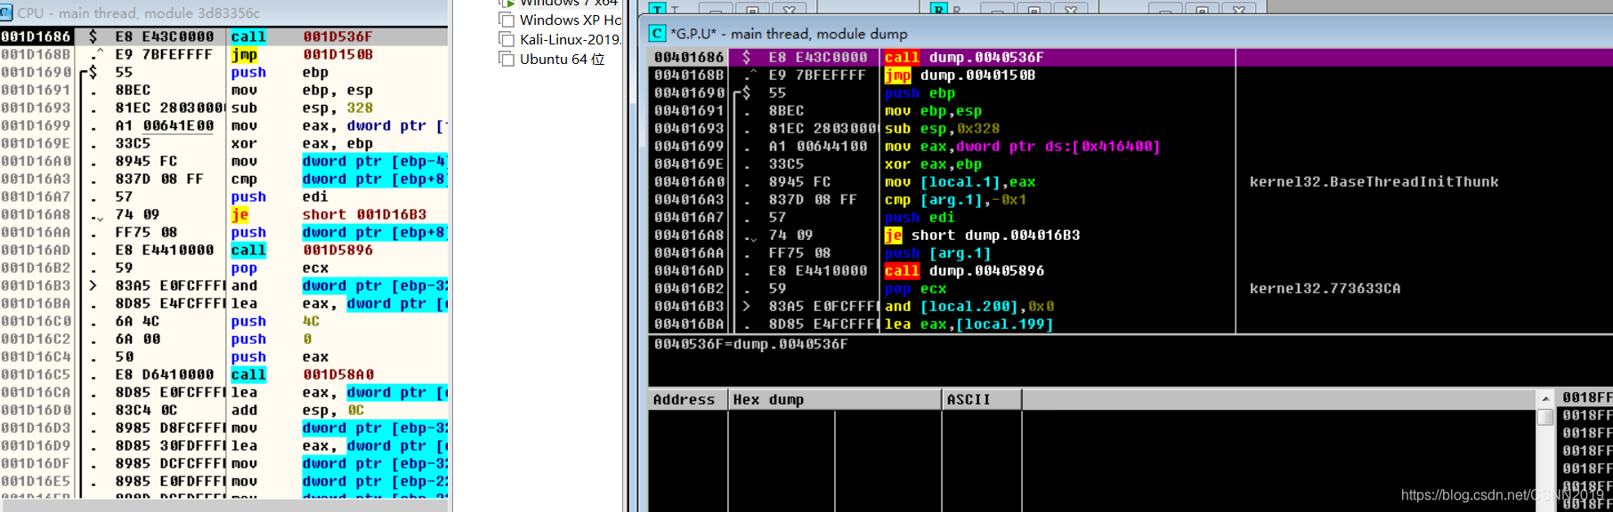This screenshot has height=512, width=1613.
Task: Select 'add esp, 0C' in the left CPU window
Action: 297,410
